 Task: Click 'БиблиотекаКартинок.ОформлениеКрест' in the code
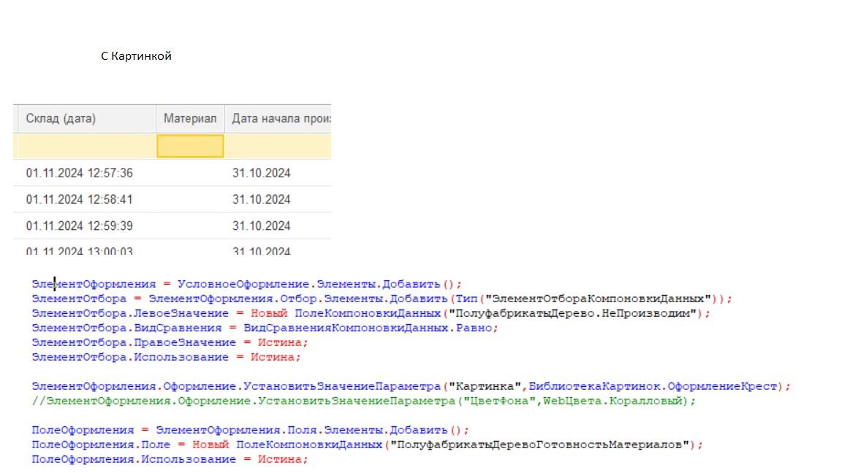[x=654, y=386]
